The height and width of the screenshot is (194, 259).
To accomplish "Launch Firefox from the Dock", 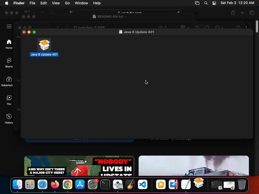I will click(x=55, y=184).
